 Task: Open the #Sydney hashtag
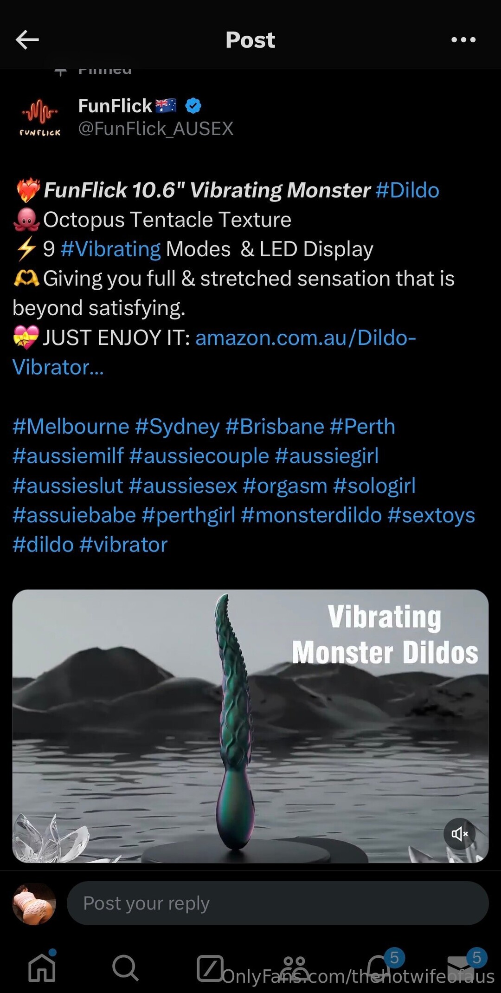(x=177, y=427)
